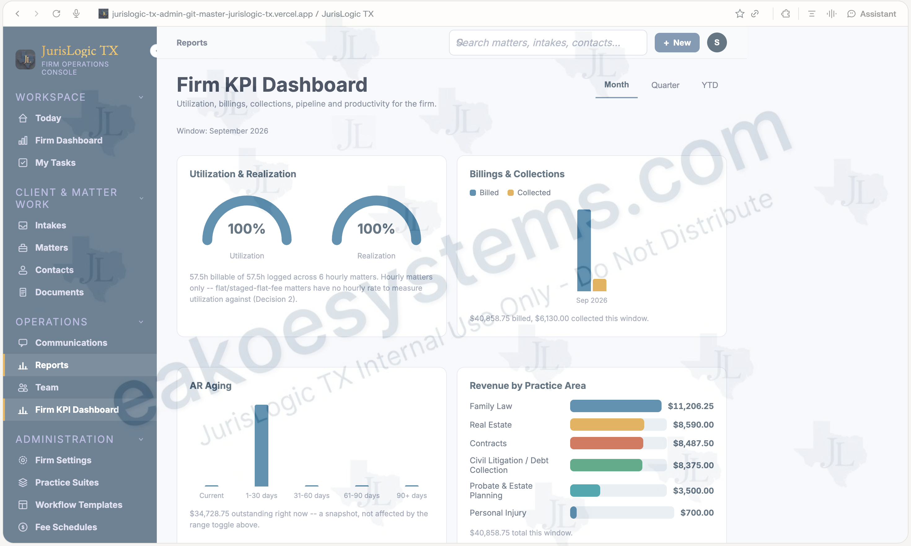The width and height of the screenshot is (911, 546).
Task: Click the Documents page icon
Action: tap(23, 292)
